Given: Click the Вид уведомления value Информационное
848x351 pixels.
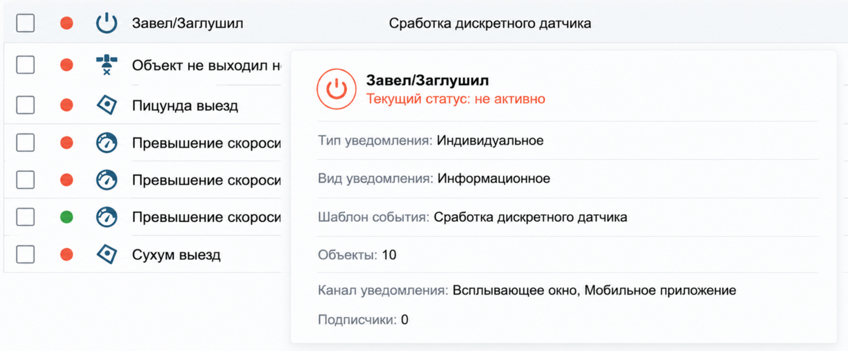Looking at the screenshot, I should coord(494,179).
